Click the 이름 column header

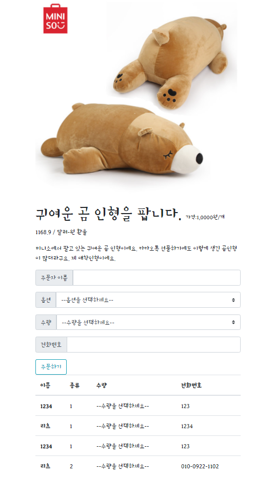pos(45,385)
